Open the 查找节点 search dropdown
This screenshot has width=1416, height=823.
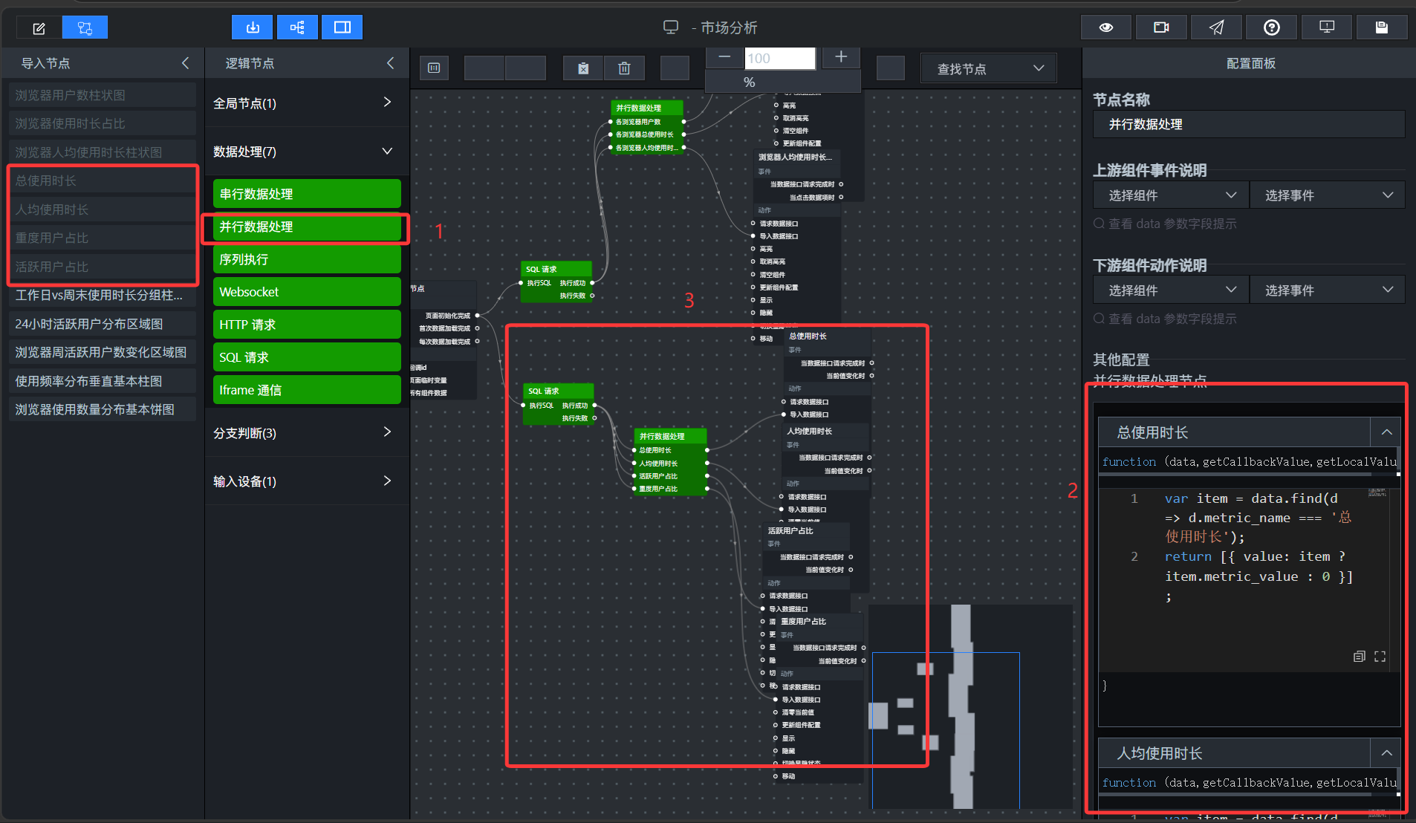tap(988, 68)
